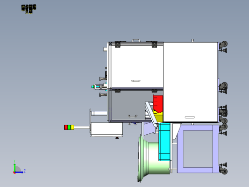
Task: Select the red segment of signal tower light
Action: 66,128
